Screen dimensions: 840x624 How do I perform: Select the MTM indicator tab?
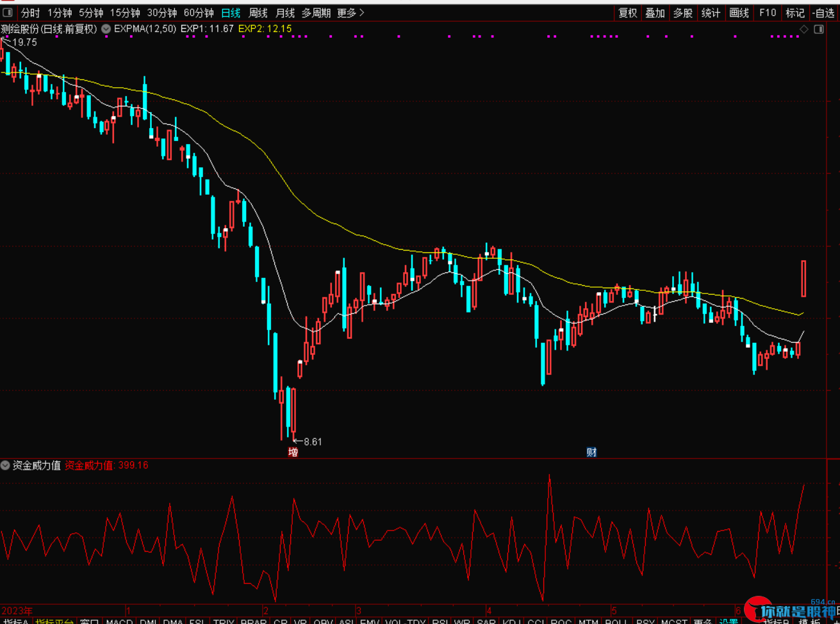[x=588, y=621]
